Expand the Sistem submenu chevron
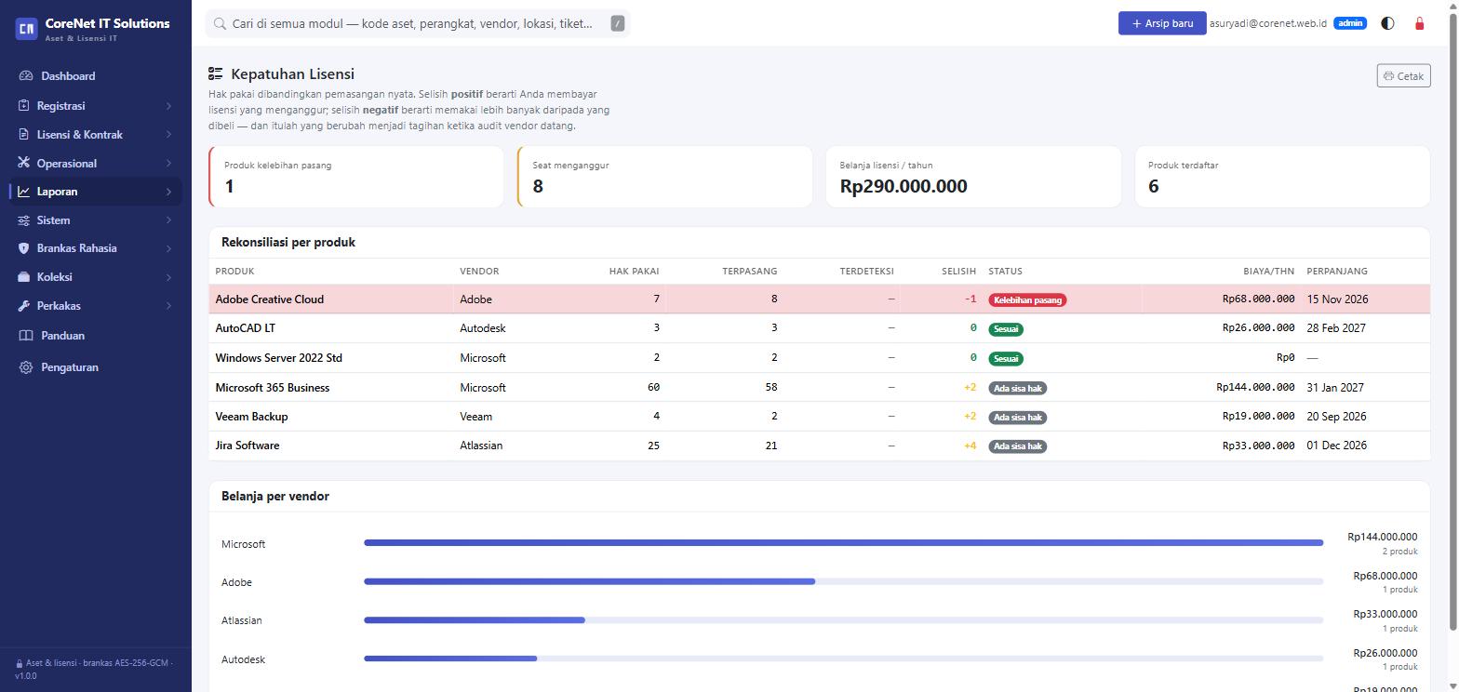1459x692 pixels. pos(168,220)
